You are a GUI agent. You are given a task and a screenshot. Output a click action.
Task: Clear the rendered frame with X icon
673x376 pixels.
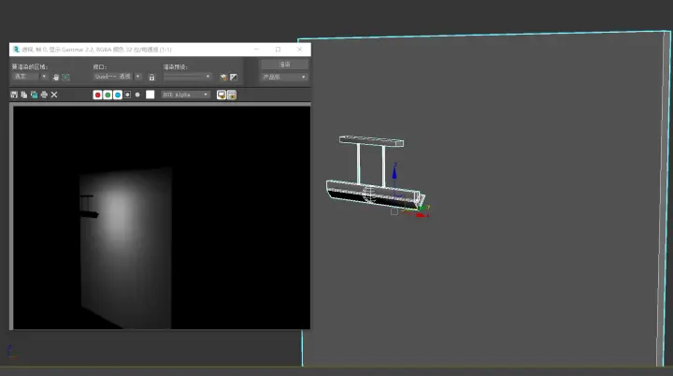tap(54, 94)
